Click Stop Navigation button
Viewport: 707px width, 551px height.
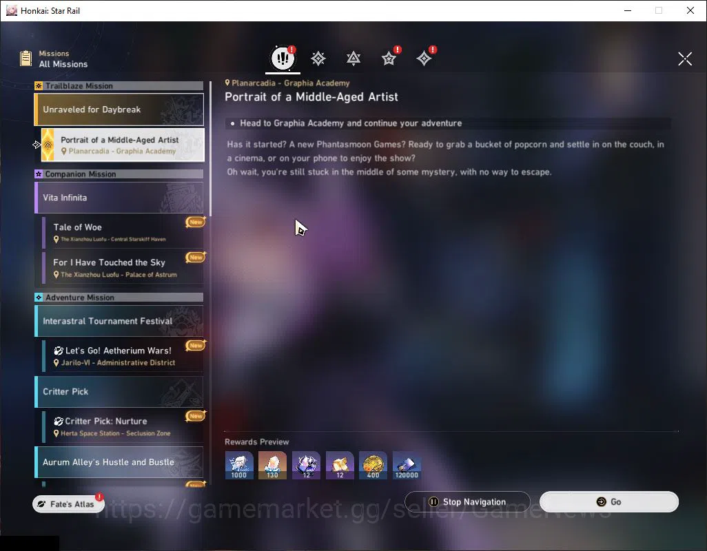click(x=467, y=502)
